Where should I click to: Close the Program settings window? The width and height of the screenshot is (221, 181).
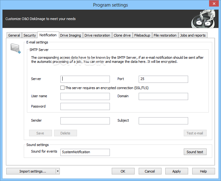pos(214,3)
